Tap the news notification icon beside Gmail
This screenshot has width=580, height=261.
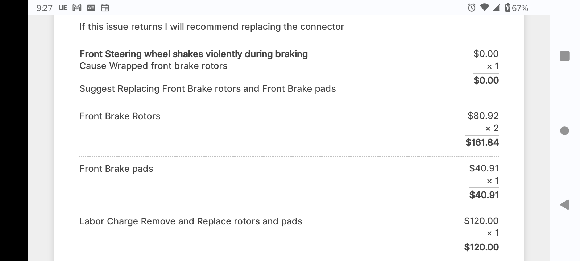(91, 8)
